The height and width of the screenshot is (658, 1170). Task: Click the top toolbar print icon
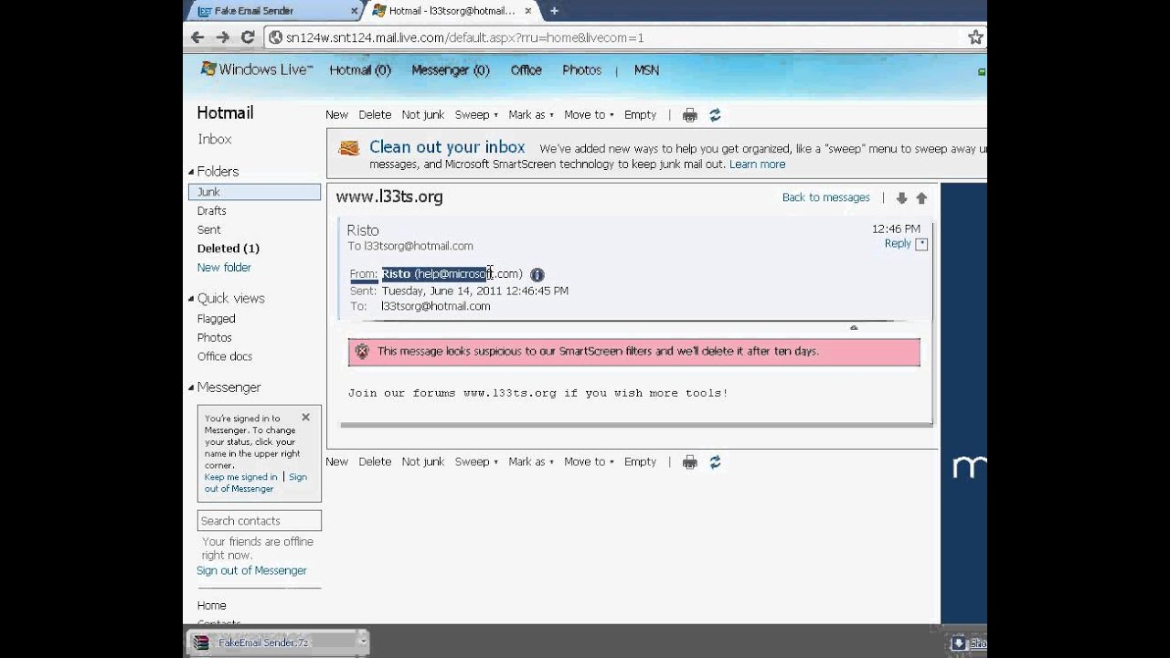click(690, 115)
